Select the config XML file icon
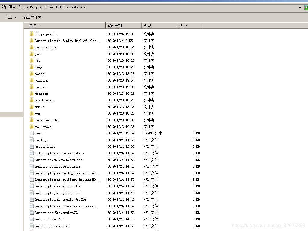The image size is (308, 231). [x=32, y=140]
